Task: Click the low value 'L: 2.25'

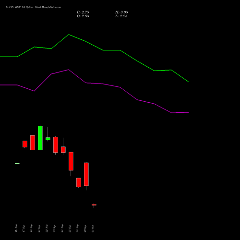Action: tap(121, 16)
